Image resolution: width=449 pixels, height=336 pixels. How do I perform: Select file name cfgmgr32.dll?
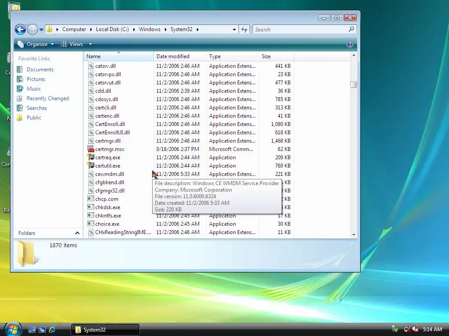pyautogui.click(x=110, y=191)
